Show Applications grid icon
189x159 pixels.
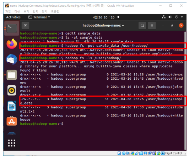12,143
